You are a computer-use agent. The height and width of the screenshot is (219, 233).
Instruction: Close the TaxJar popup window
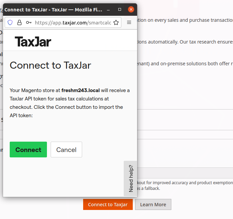tap(131, 10)
